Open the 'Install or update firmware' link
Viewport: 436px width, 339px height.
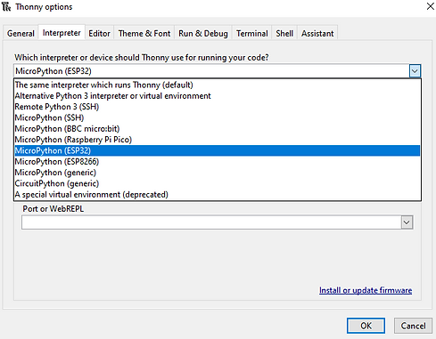tap(366, 290)
